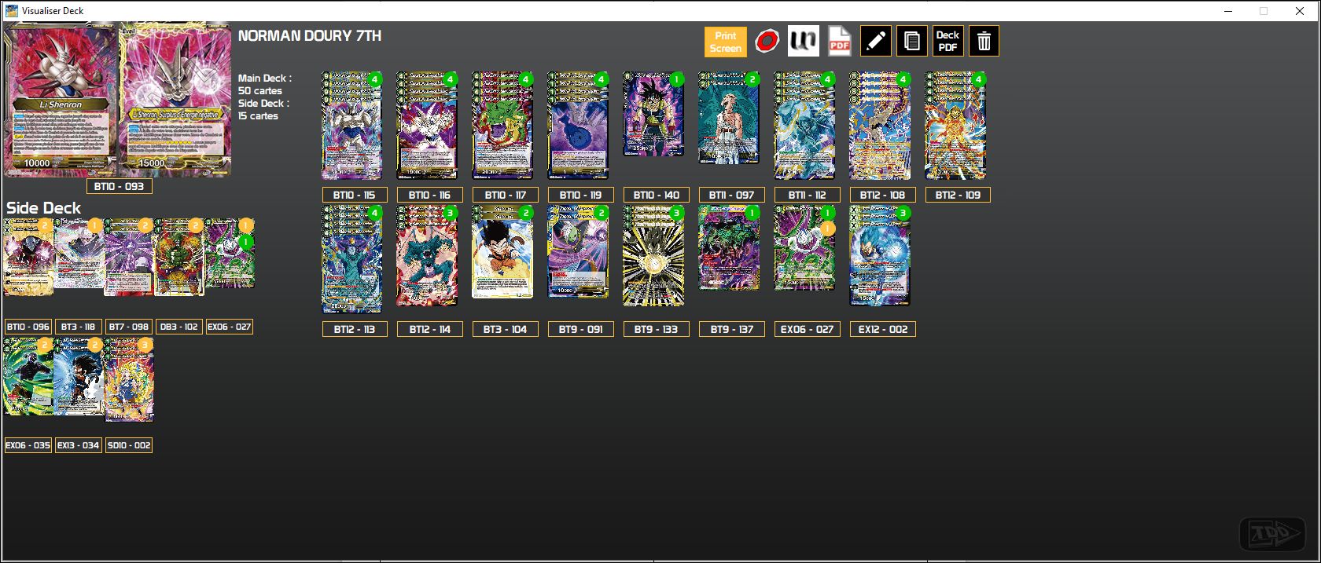Click the EX12 - 002 label
The image size is (1321, 563).
883,329
